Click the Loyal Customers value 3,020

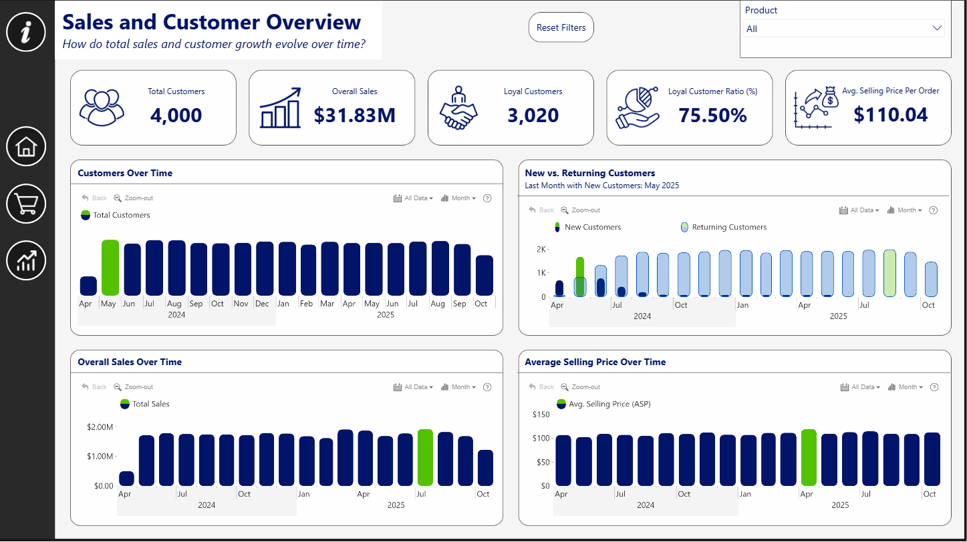pyautogui.click(x=533, y=115)
